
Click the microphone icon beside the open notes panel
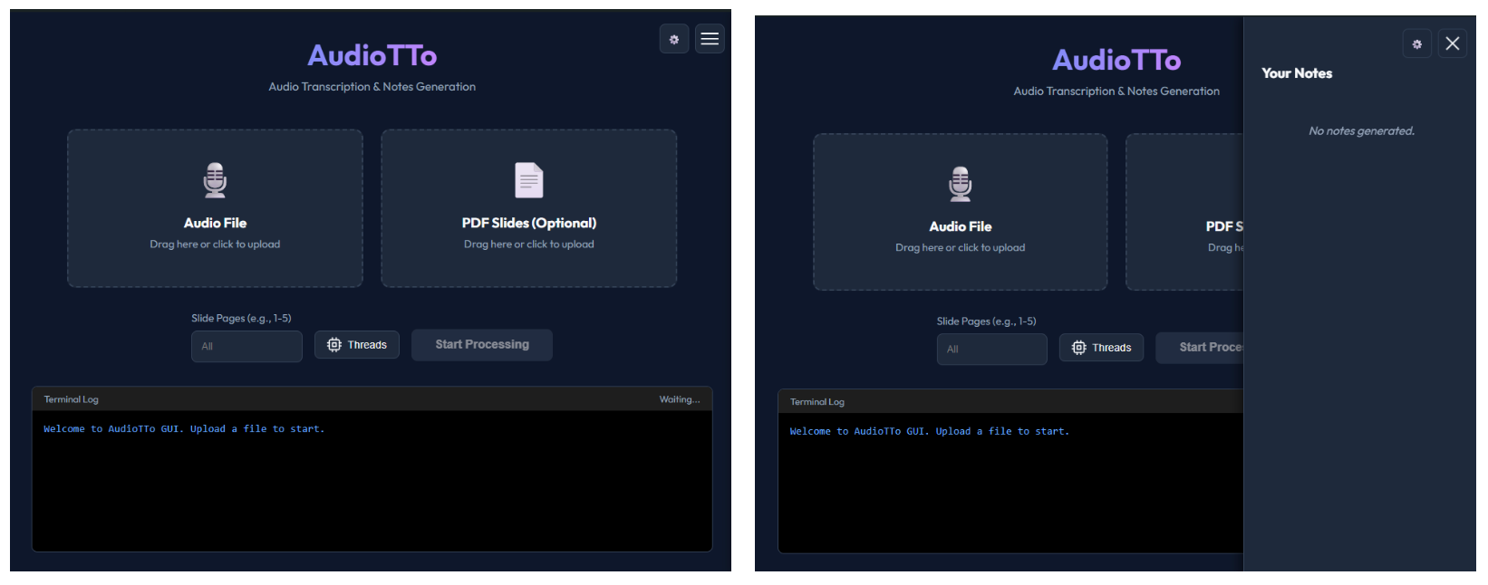(960, 184)
